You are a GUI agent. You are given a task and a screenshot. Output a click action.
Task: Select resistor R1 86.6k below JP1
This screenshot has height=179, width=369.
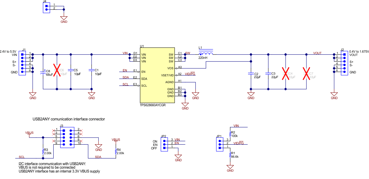click(229, 155)
